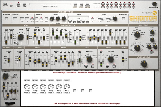Click the VCF RESO slider handle
The height and width of the screenshot is (107, 161).
[117, 42]
